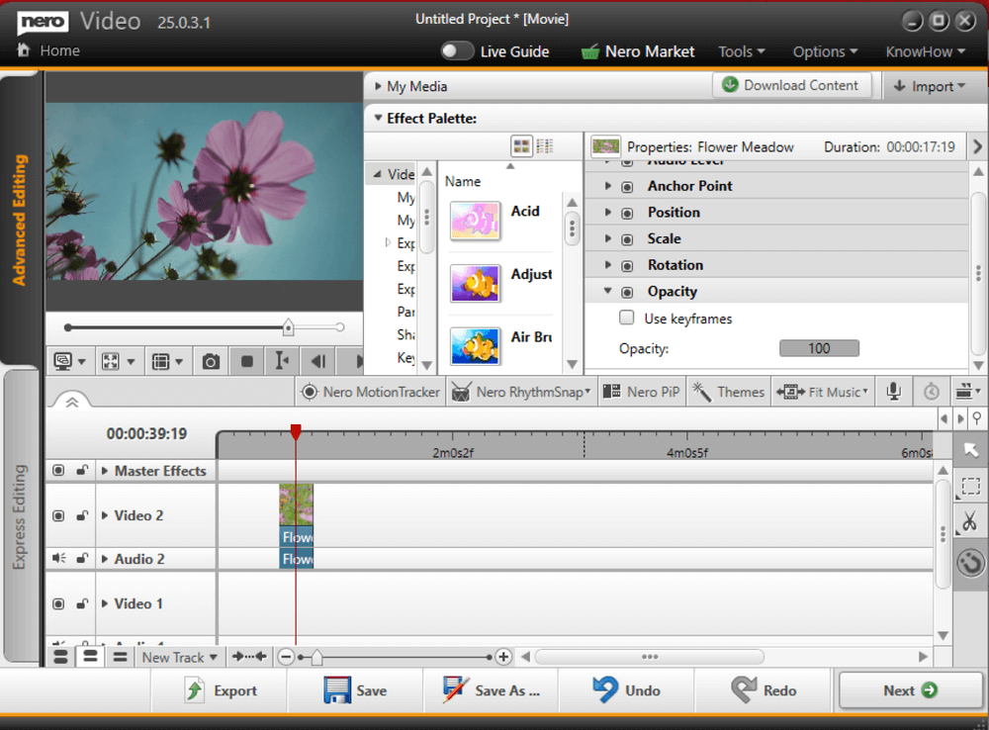Screen dimensions: 989x730
Task: Capture a snapshot with the camera icon
Action: (211, 361)
